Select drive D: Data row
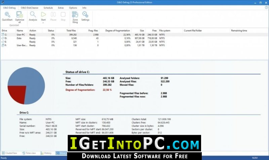 click(134, 38)
